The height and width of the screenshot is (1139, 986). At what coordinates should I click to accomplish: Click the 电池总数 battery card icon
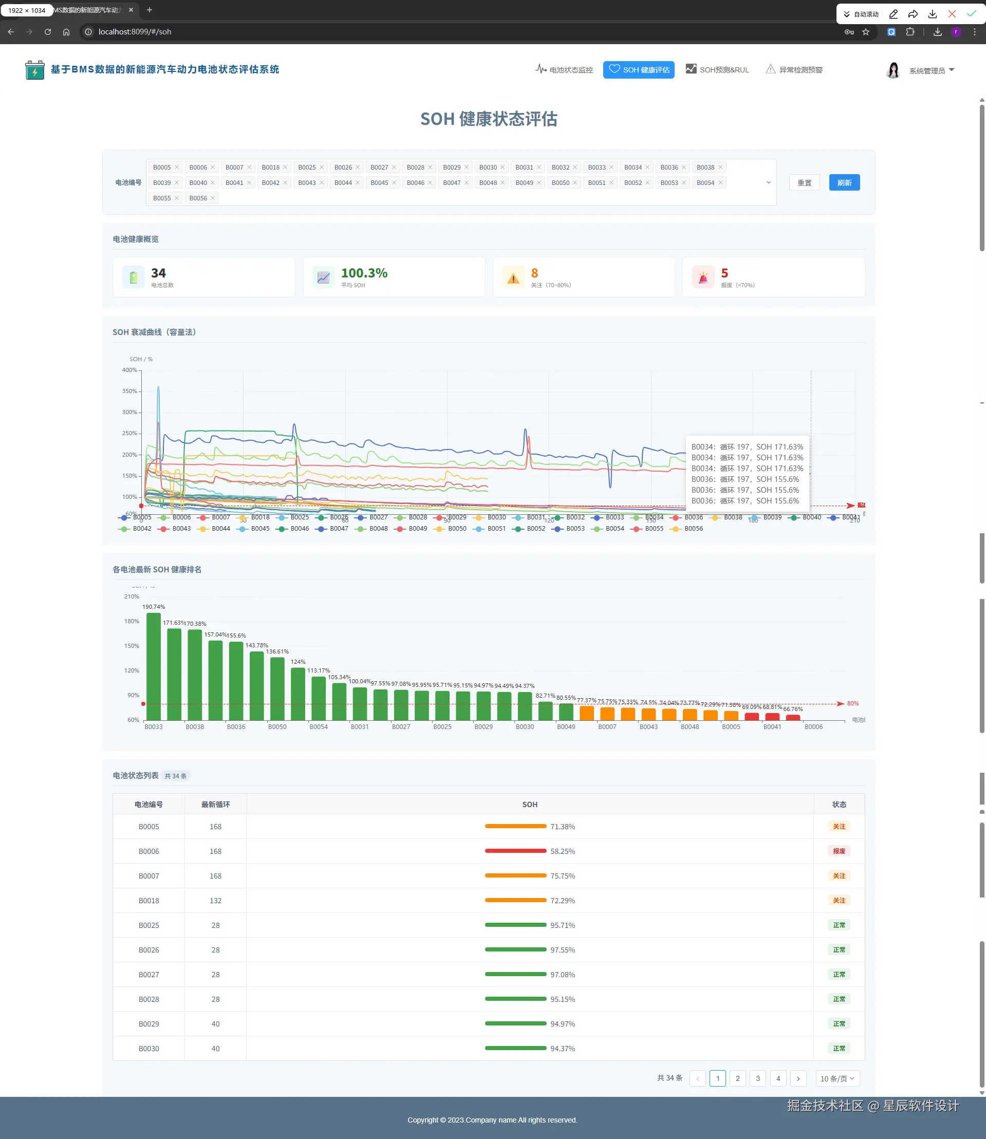[x=134, y=277]
